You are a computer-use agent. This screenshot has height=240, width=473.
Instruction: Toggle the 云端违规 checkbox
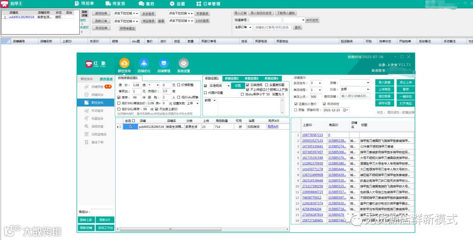[x=247, y=85]
